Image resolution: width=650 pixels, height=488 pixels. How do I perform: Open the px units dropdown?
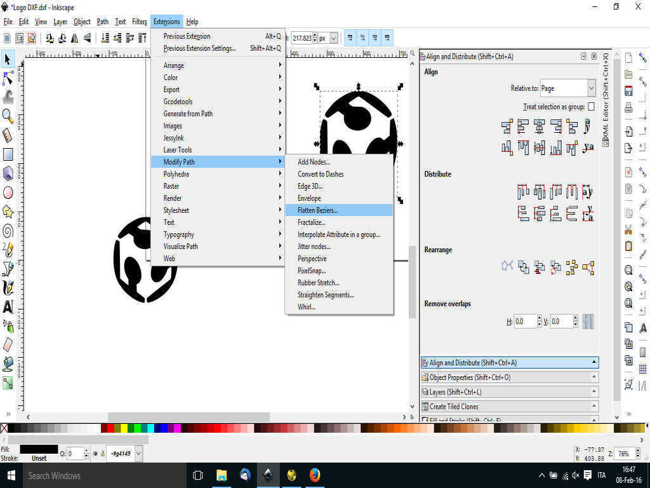pyautogui.click(x=334, y=38)
